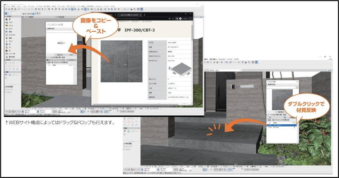
Task: Select the second radio option under the toolbox's bottom panel
Action: [6, 93]
